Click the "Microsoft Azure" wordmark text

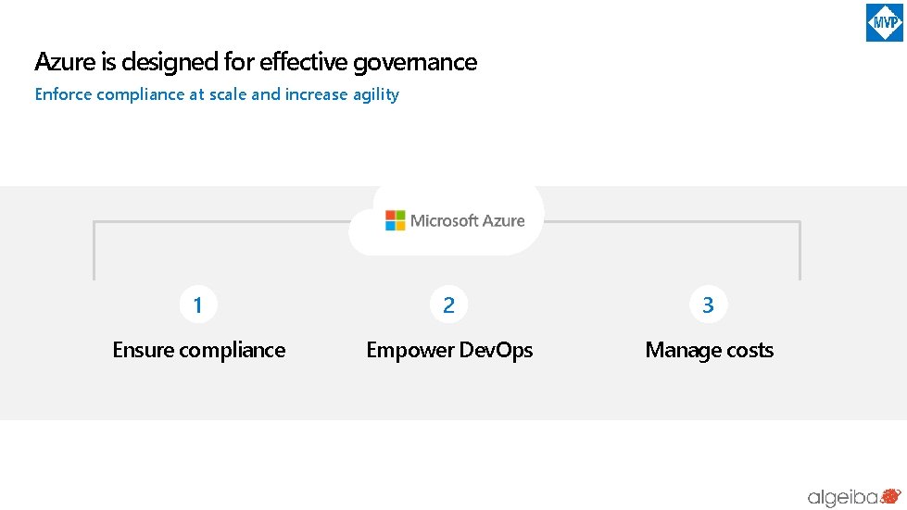tap(468, 221)
